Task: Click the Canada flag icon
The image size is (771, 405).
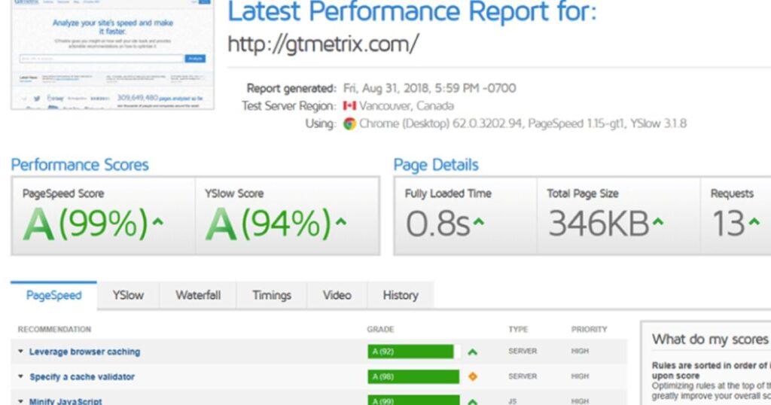Action: (349, 106)
